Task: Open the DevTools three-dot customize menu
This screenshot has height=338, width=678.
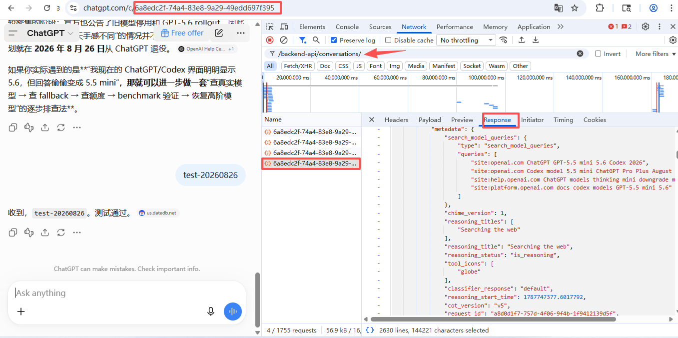Action: pos(659,26)
